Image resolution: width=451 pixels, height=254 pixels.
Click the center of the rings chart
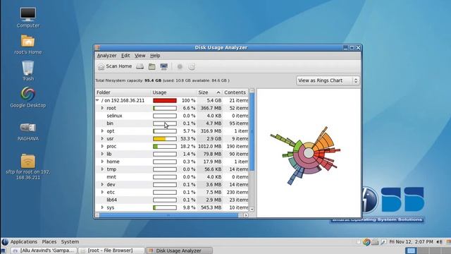(309, 153)
